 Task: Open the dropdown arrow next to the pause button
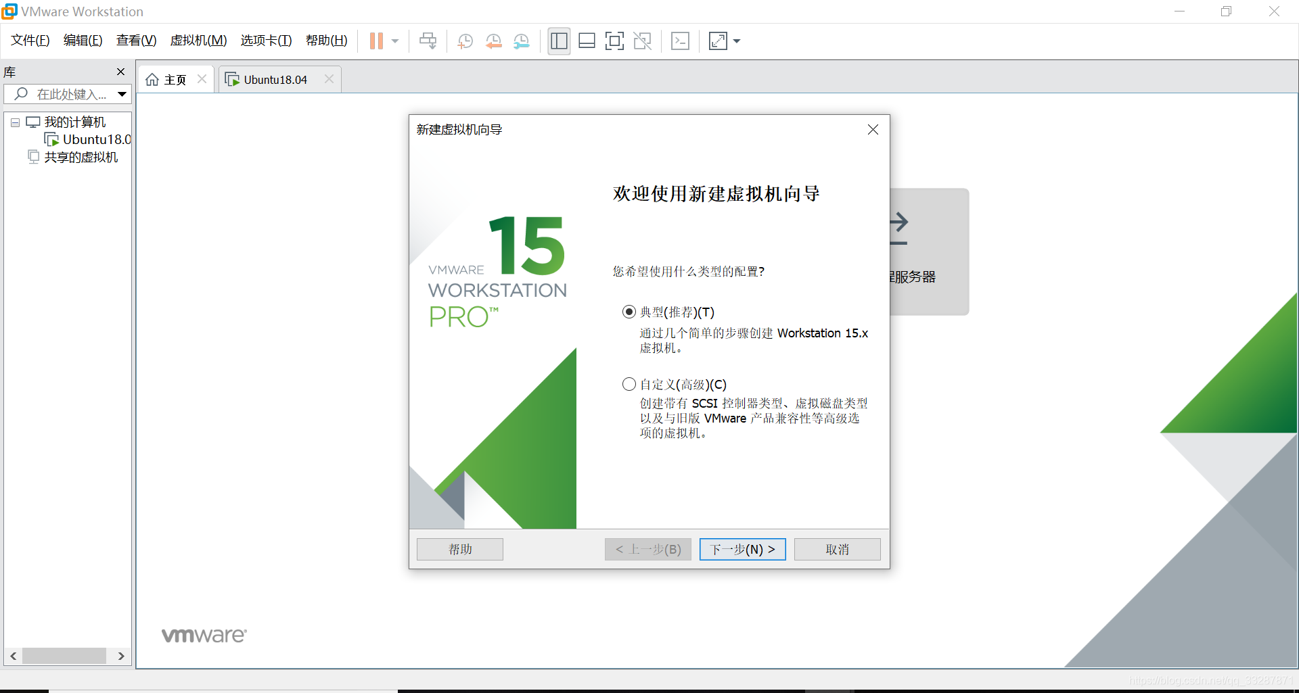pyautogui.click(x=395, y=41)
